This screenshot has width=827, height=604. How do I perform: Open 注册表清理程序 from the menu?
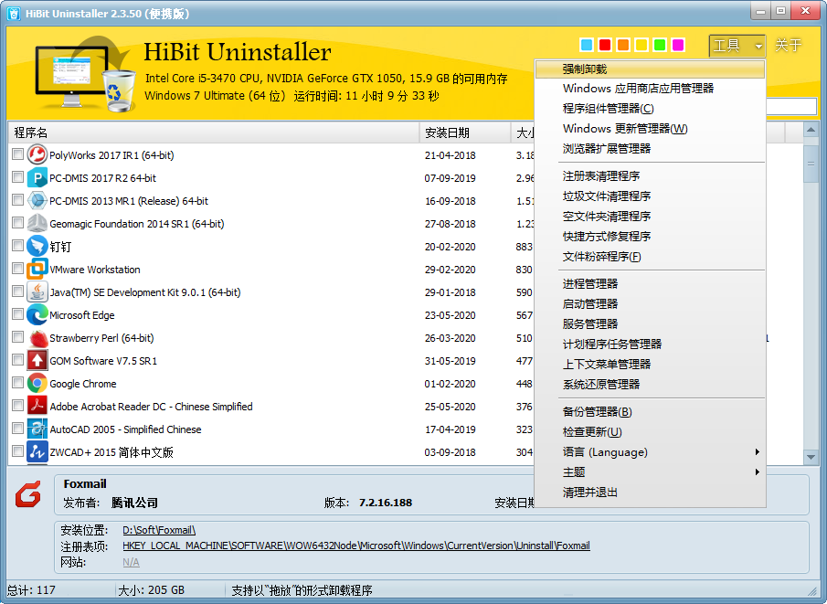click(600, 176)
